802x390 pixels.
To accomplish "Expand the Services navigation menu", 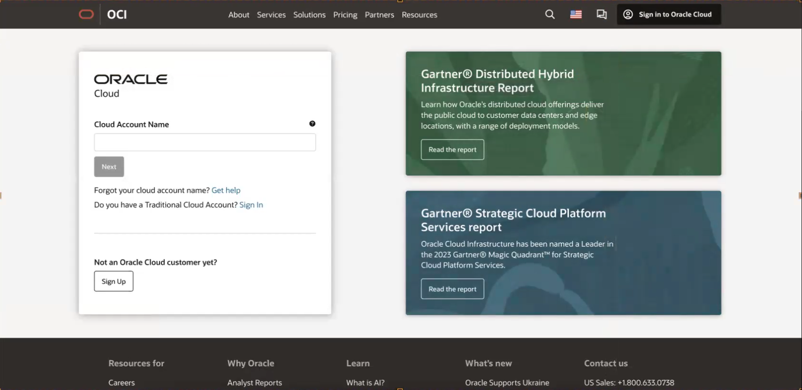I will (271, 15).
